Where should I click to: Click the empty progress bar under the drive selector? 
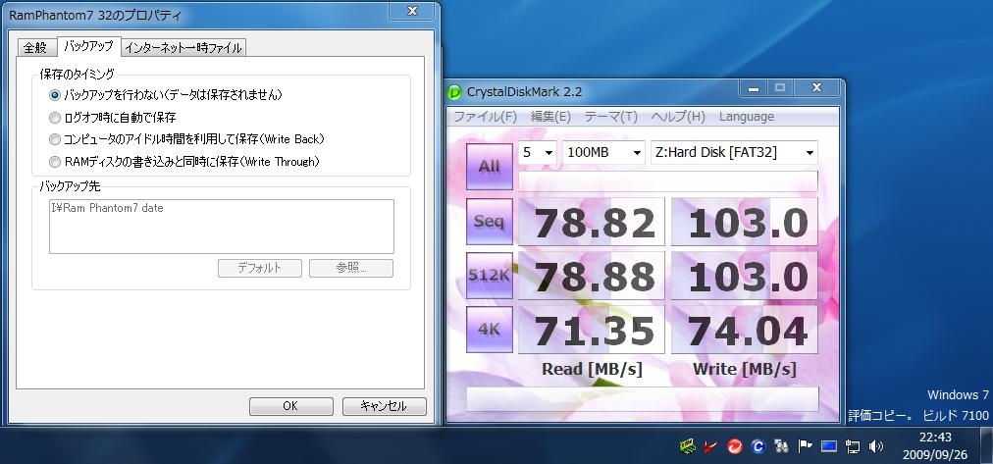pyautogui.click(x=668, y=181)
